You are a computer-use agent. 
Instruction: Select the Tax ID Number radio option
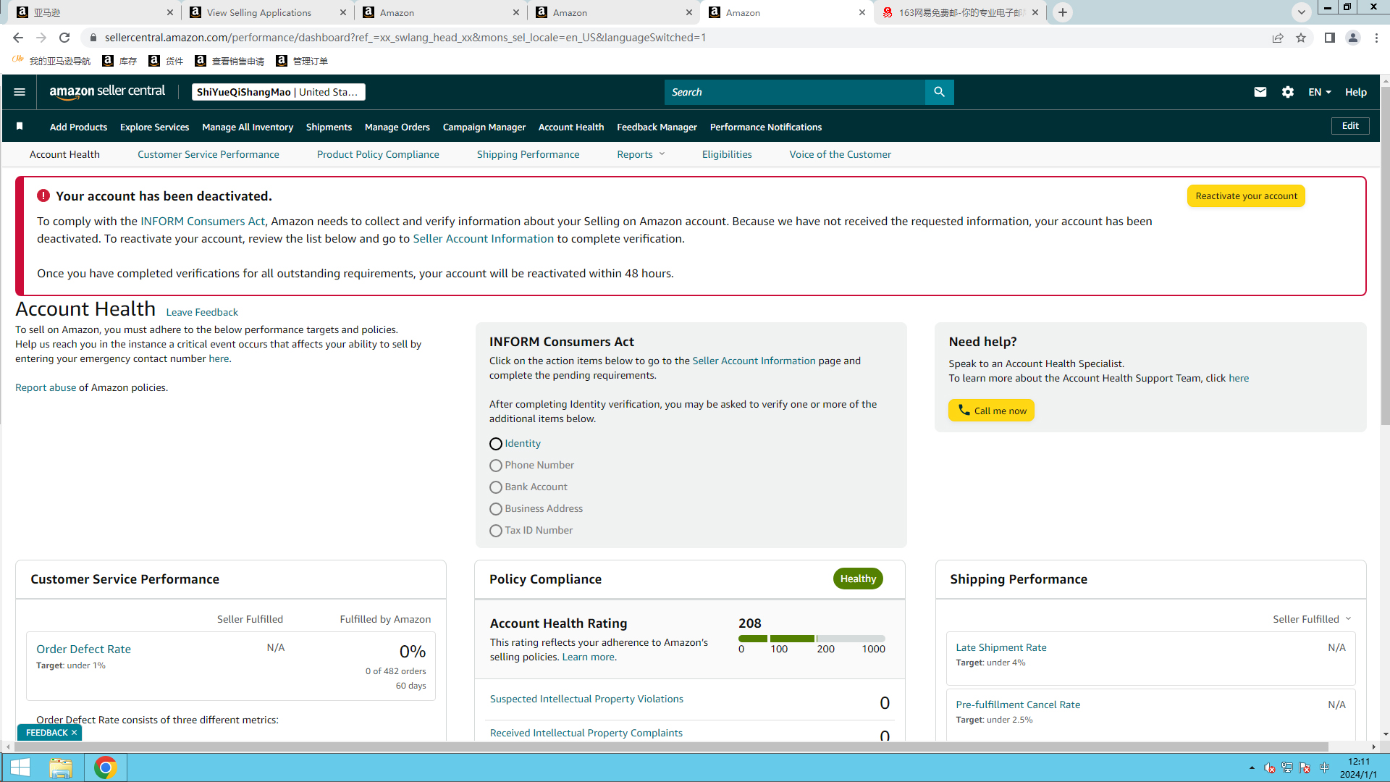point(496,531)
